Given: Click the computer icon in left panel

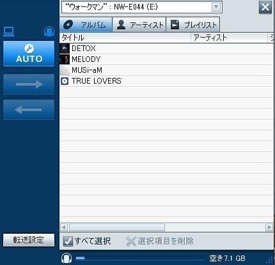Looking at the screenshot, I should tap(9, 32).
